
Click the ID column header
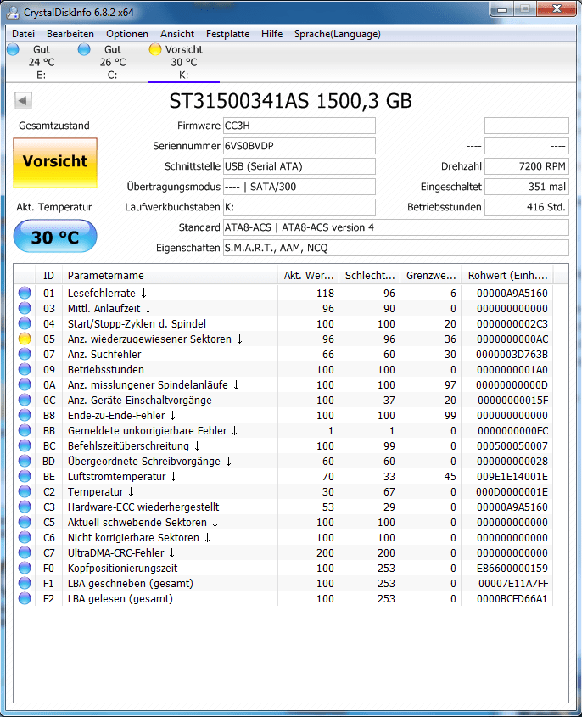tap(48, 275)
